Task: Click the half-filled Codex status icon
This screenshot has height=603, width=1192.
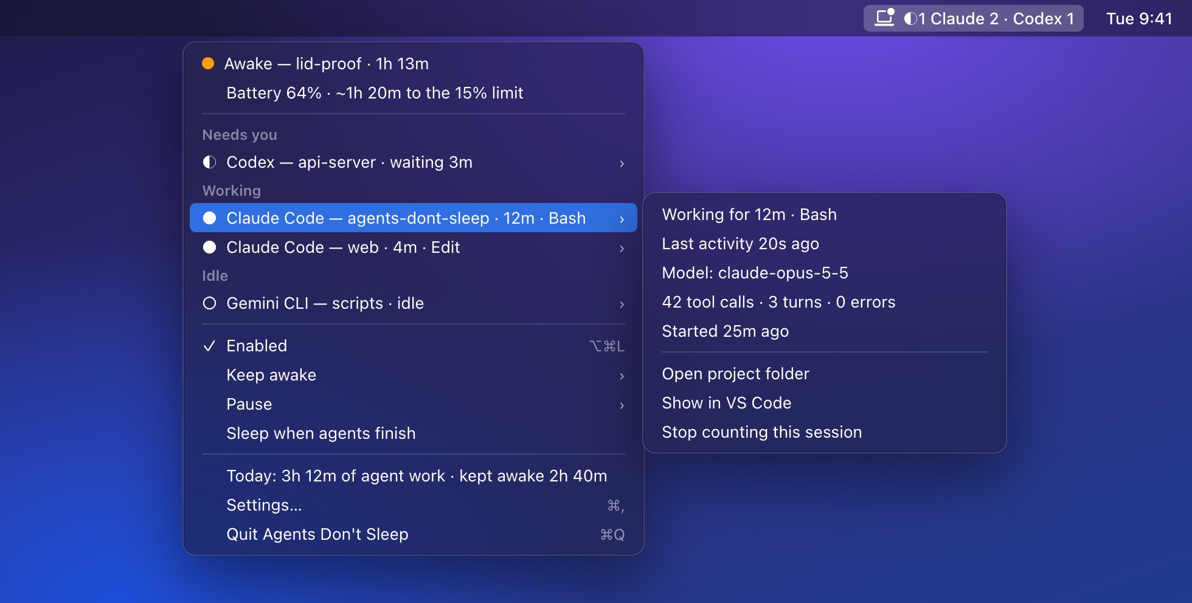Action: (x=209, y=162)
